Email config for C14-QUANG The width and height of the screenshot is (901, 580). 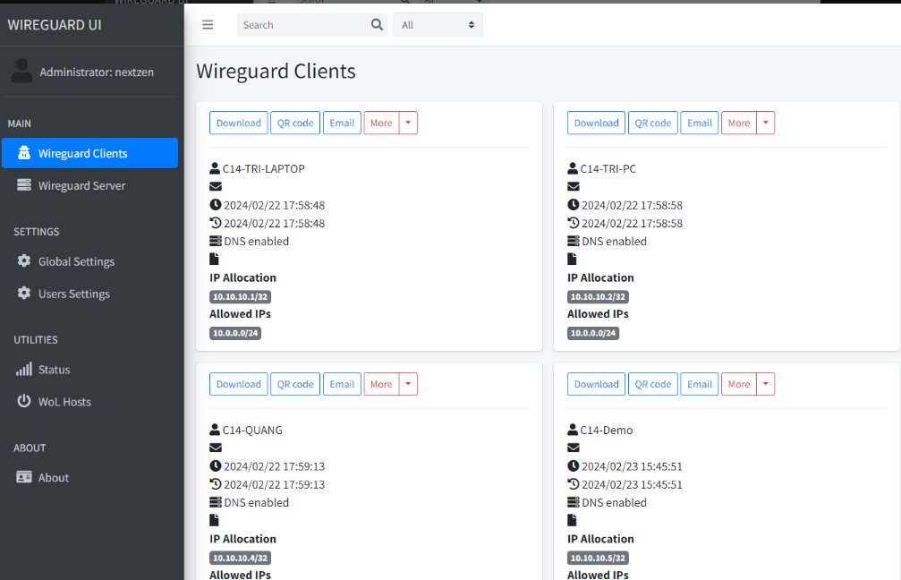click(342, 384)
